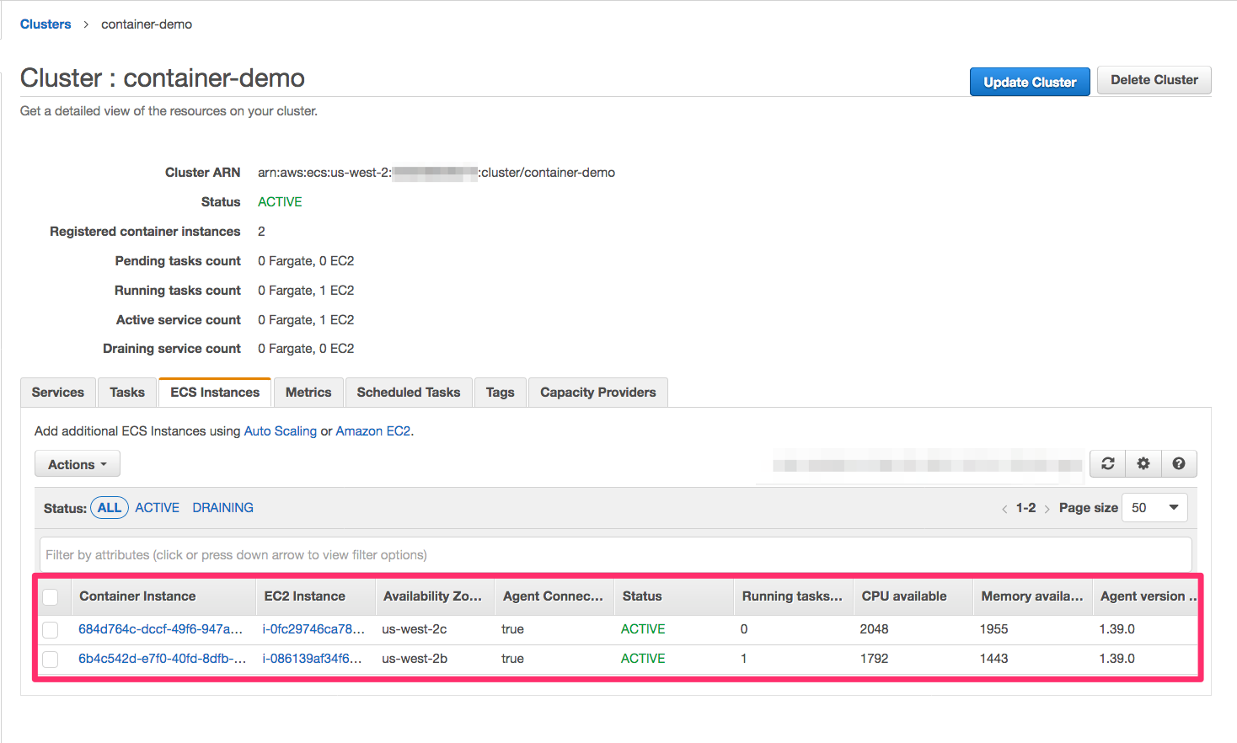Expand the Page size dropdown
Viewport: 1237px width, 743px height.
1154,508
